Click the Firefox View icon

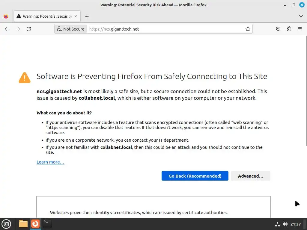coord(6,16)
